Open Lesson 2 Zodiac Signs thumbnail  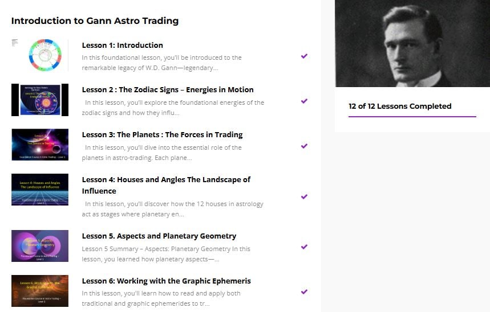40,100
